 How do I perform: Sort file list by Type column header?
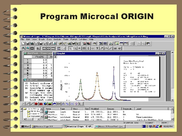[x=65, y=109]
